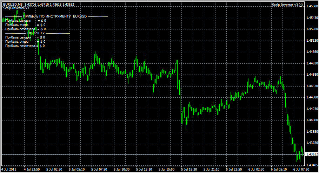
Task: Click the Scalp-Investor v3 label at top right
Action: [285, 5]
